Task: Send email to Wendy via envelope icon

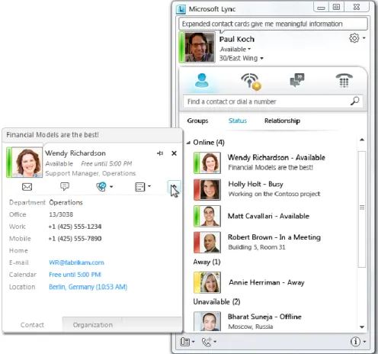Action: point(27,187)
